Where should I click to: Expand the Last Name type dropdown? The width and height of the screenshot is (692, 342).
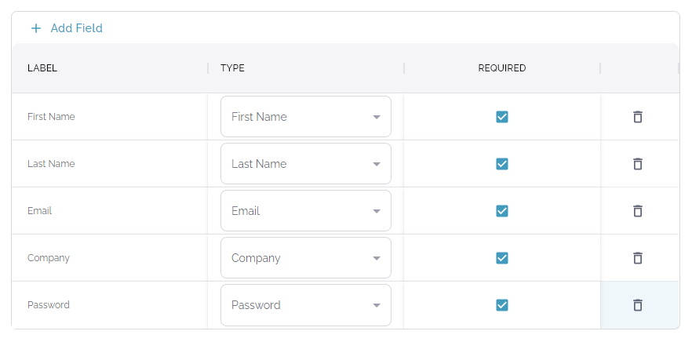pos(306,164)
